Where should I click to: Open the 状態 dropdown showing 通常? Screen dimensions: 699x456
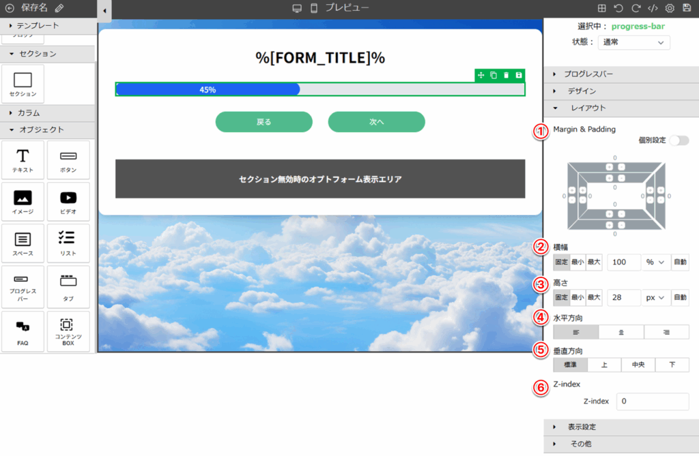pyautogui.click(x=633, y=42)
